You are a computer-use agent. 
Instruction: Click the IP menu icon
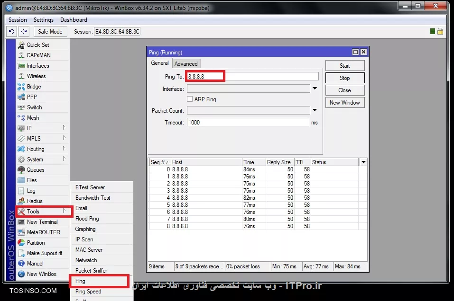21,128
